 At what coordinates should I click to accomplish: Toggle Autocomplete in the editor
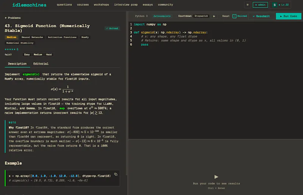[x=162, y=16]
